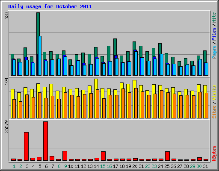Click the green Hits bar for day 3
This screenshot has width=219, height=171.
pos(25,52)
